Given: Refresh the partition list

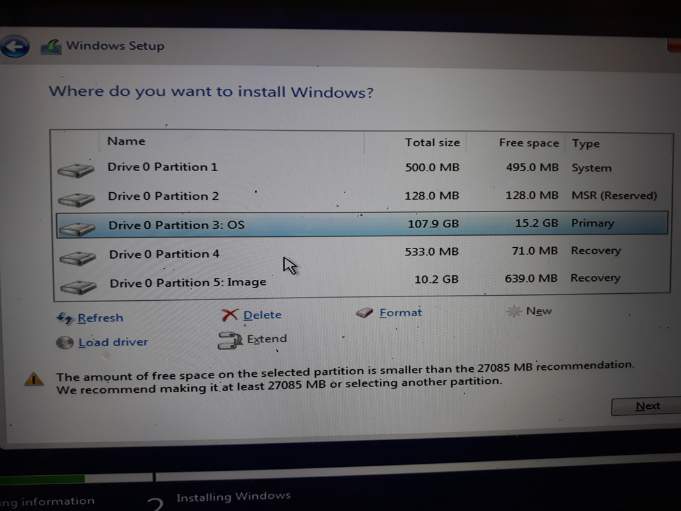Looking at the screenshot, I should (x=100, y=318).
